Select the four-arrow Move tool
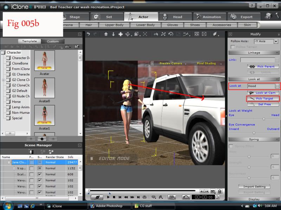 click(120, 34)
